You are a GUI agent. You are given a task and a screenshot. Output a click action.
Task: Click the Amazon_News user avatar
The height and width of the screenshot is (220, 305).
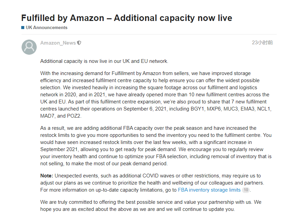29,47
